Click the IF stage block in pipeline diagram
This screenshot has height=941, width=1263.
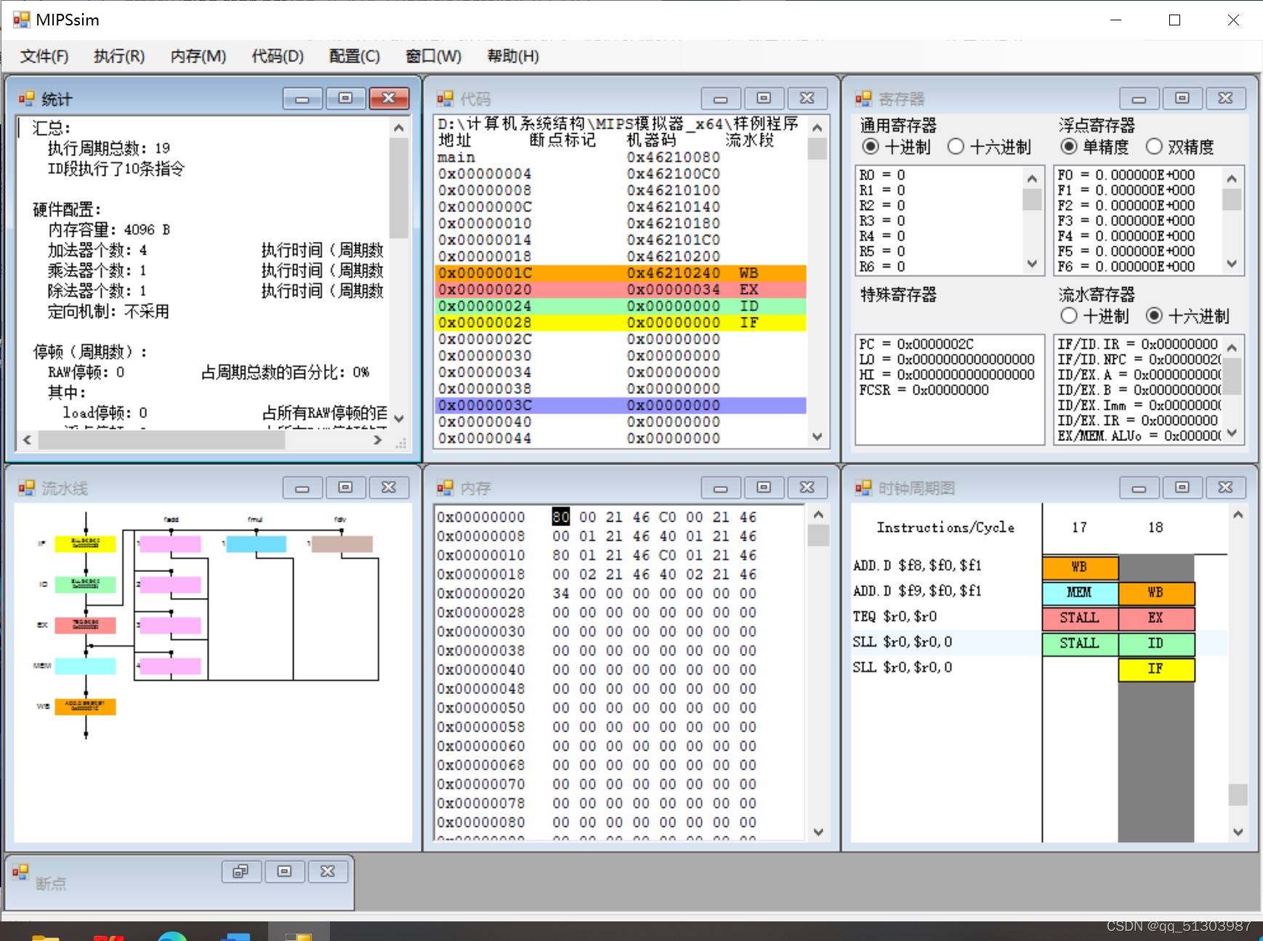pos(86,544)
